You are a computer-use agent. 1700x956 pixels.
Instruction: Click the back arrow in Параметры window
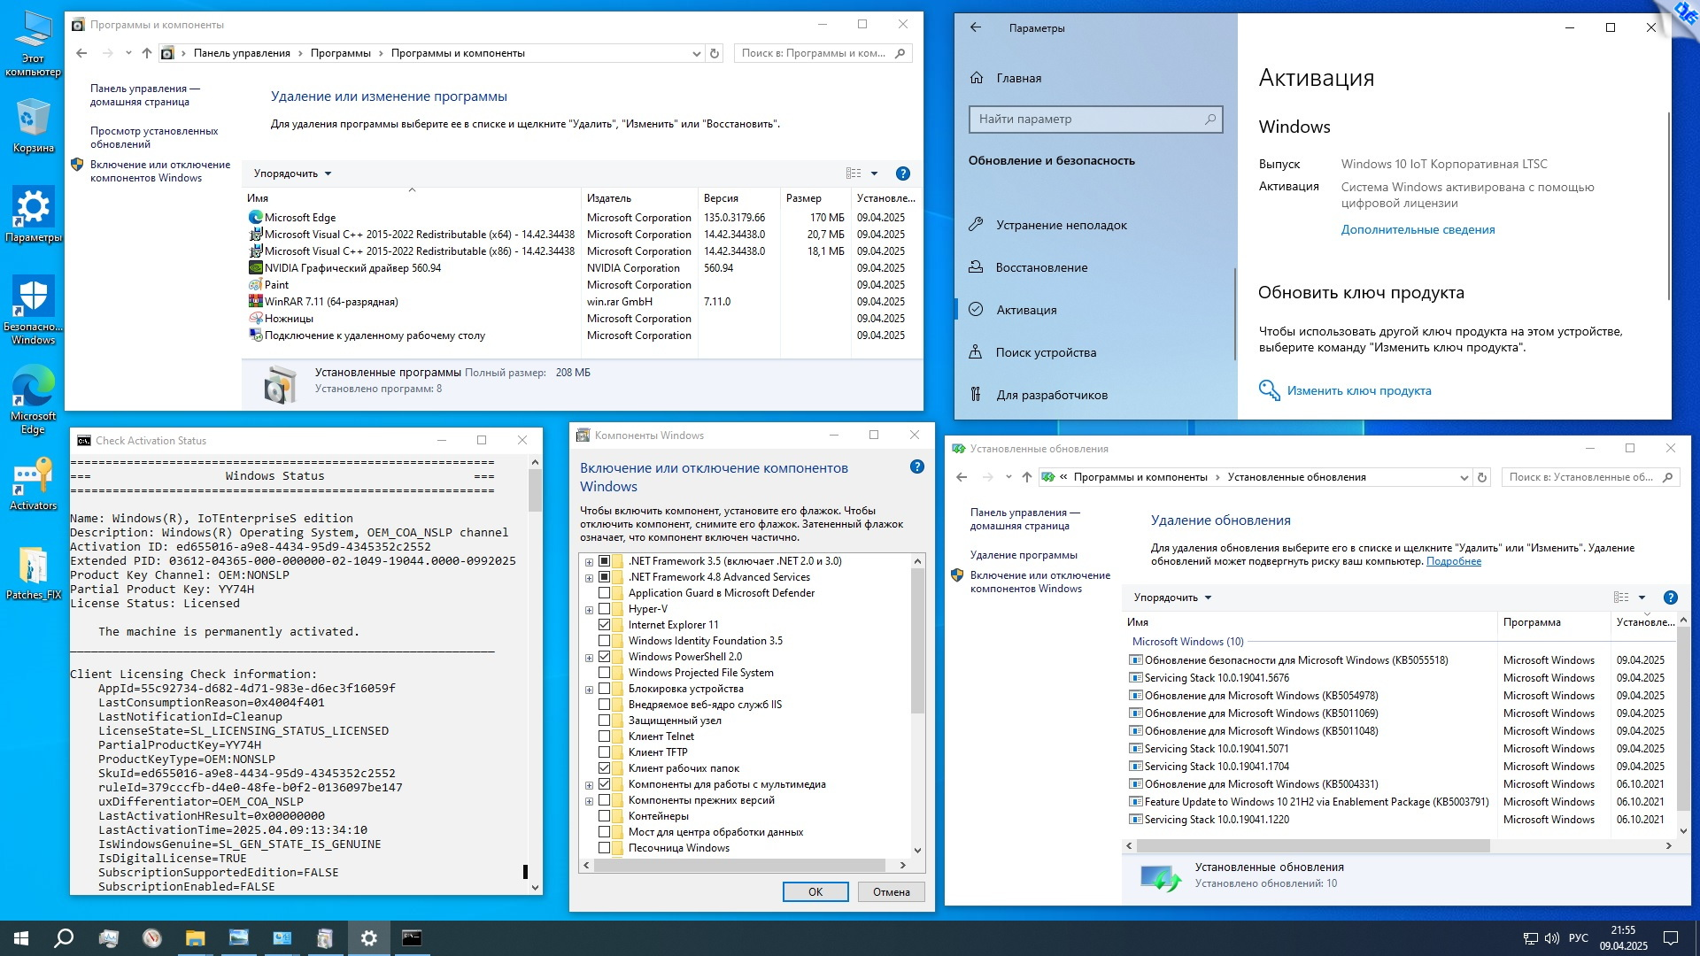click(x=975, y=27)
